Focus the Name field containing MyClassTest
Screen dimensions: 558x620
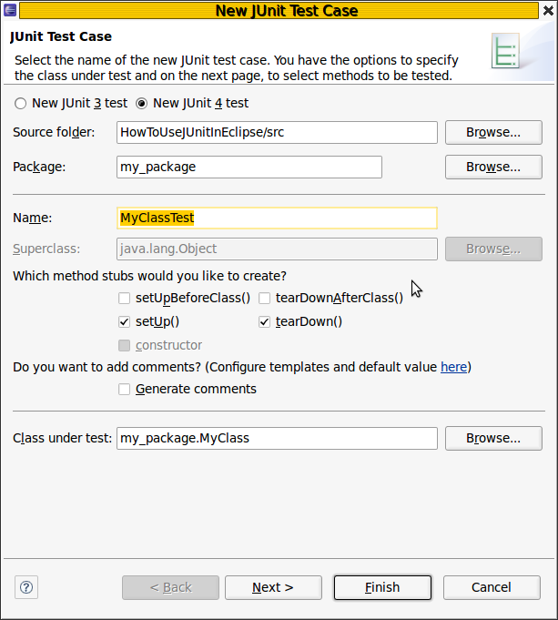point(277,218)
